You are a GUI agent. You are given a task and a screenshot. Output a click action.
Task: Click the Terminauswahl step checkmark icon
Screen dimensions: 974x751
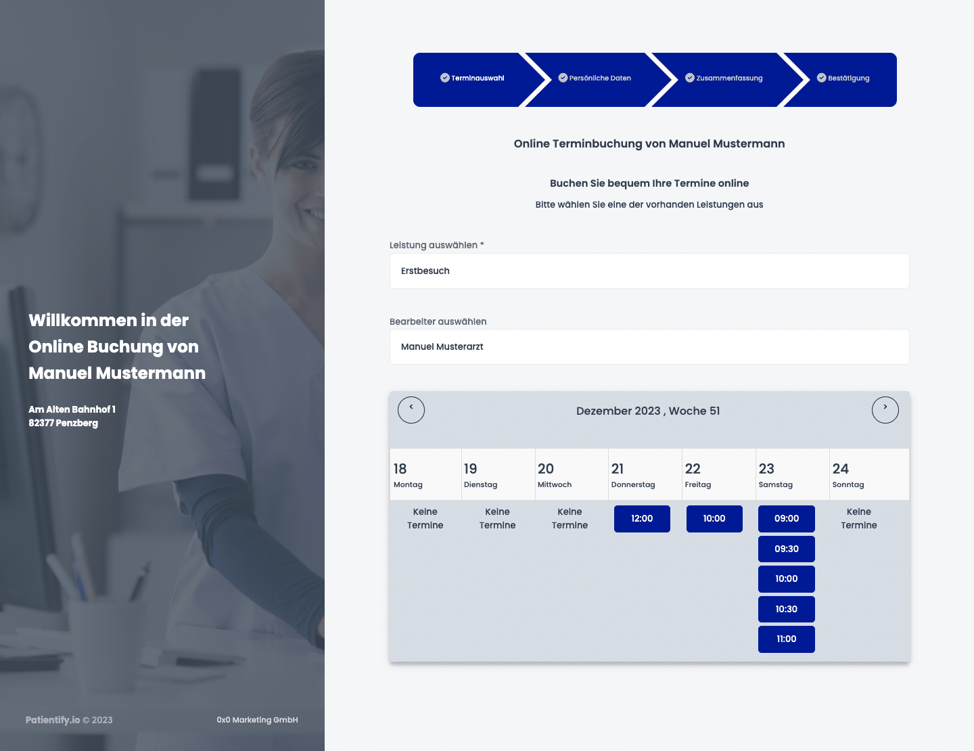coord(445,78)
